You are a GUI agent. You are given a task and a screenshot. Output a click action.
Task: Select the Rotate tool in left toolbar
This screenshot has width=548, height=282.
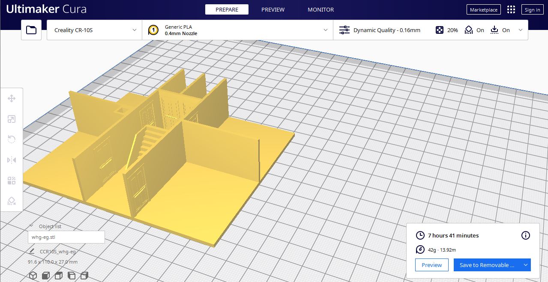tap(12, 140)
